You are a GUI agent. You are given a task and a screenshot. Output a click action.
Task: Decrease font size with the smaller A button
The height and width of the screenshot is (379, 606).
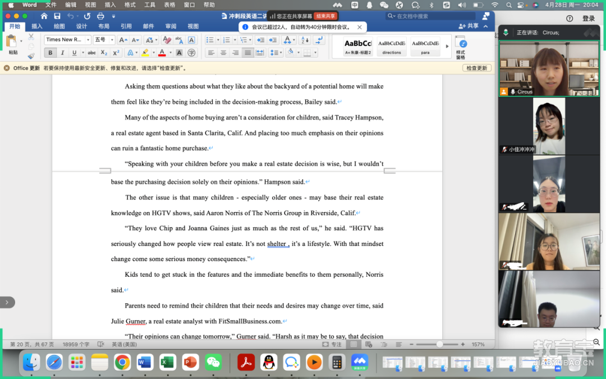(x=135, y=40)
